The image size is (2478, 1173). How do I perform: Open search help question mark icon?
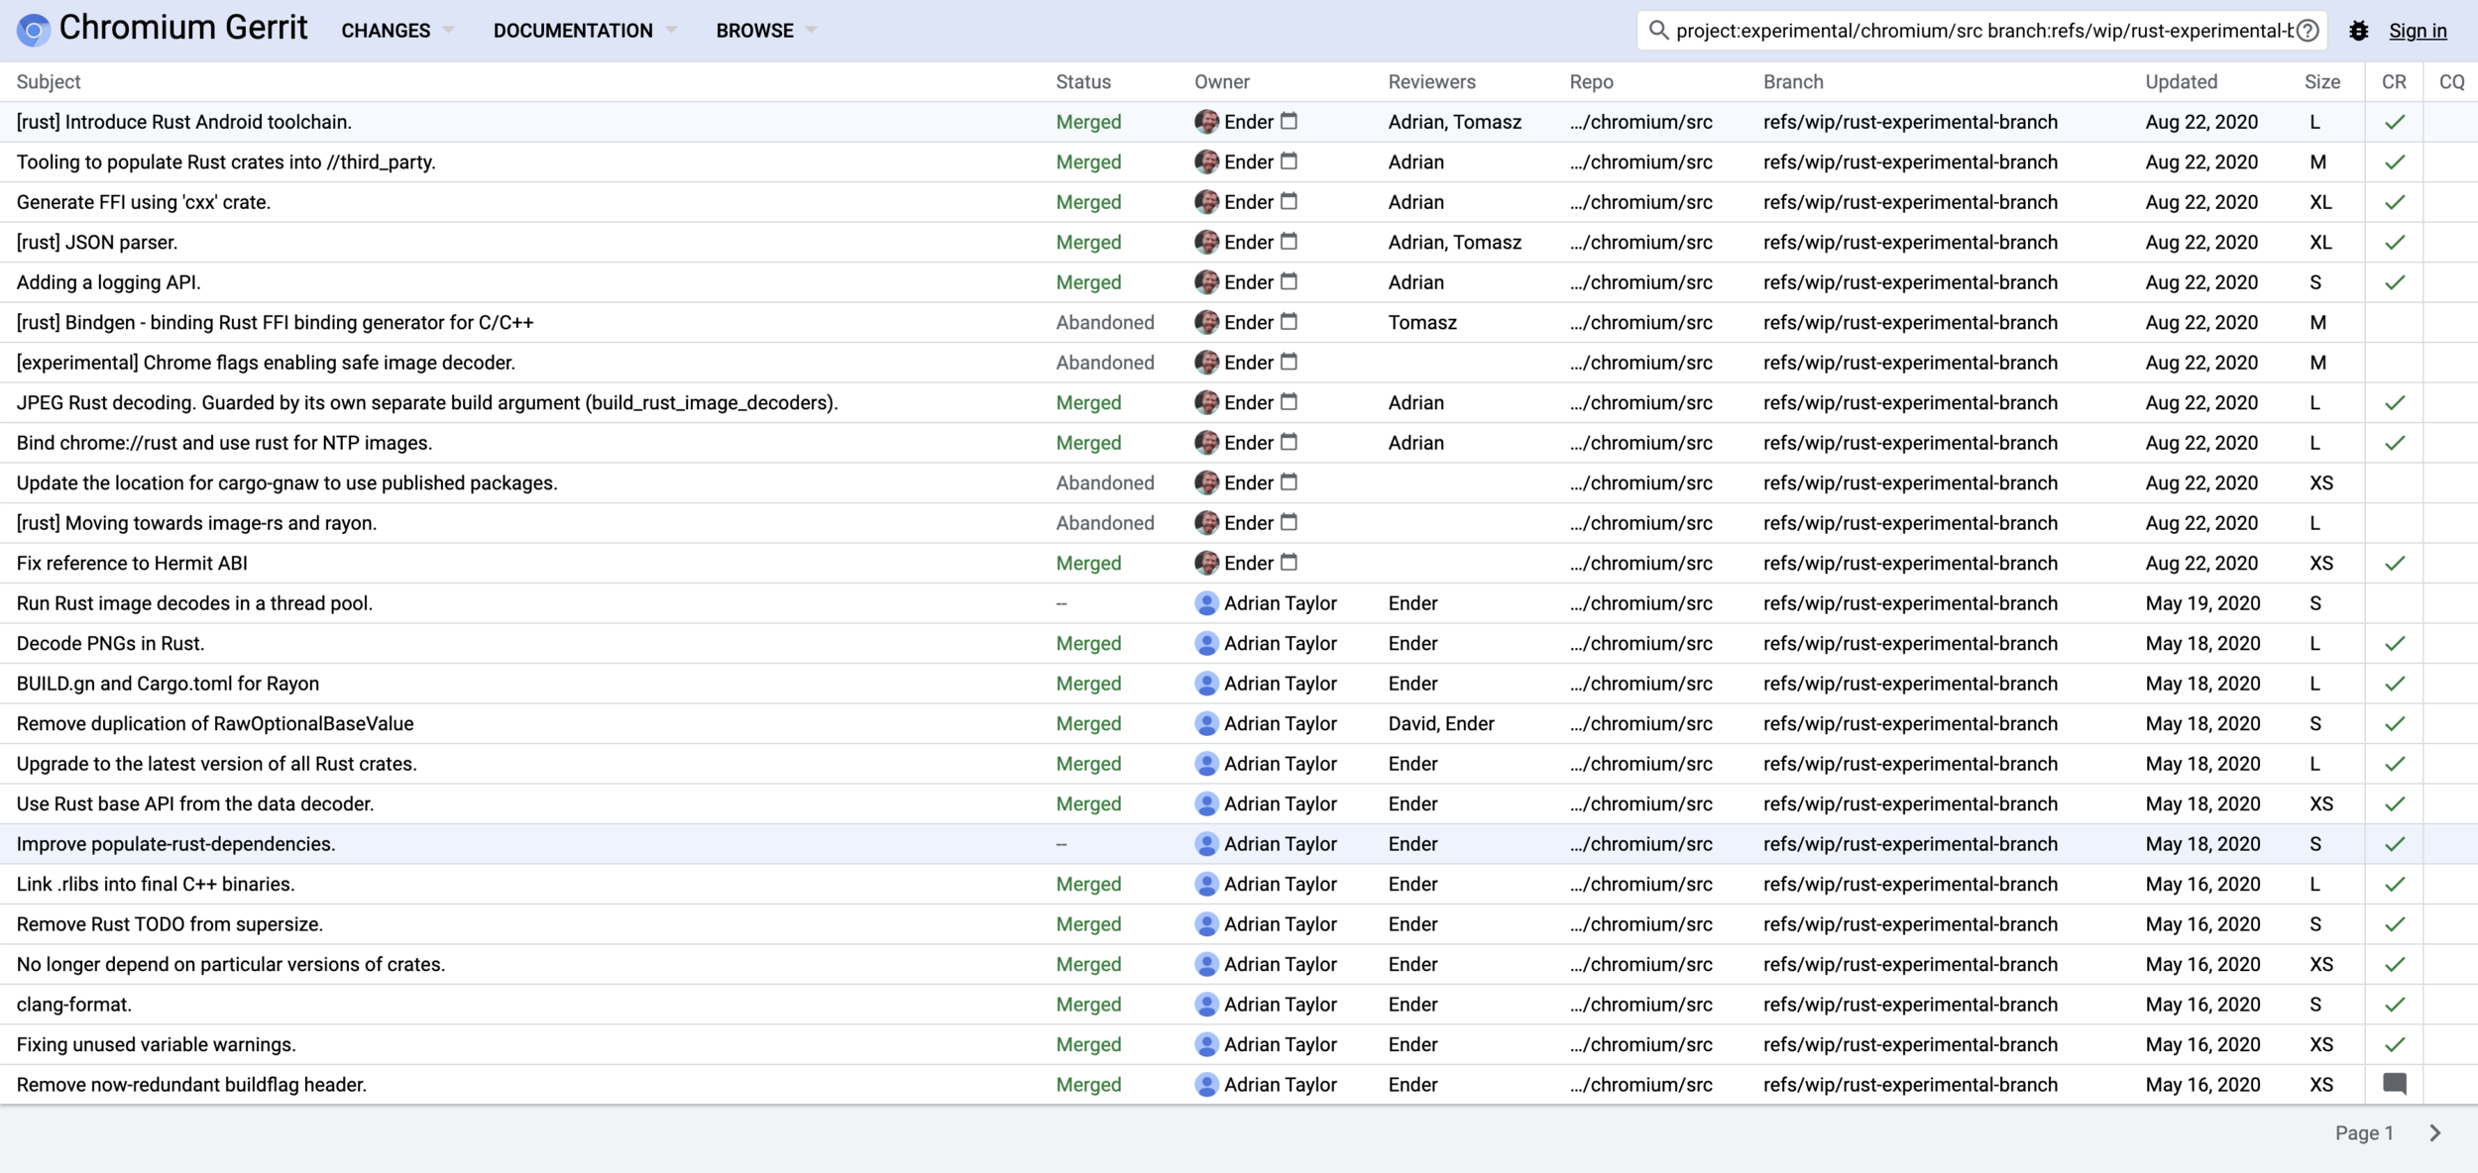click(x=2308, y=31)
